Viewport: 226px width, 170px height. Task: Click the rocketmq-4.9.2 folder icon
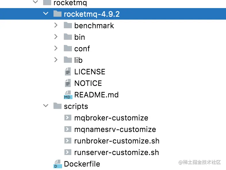pos(58,14)
